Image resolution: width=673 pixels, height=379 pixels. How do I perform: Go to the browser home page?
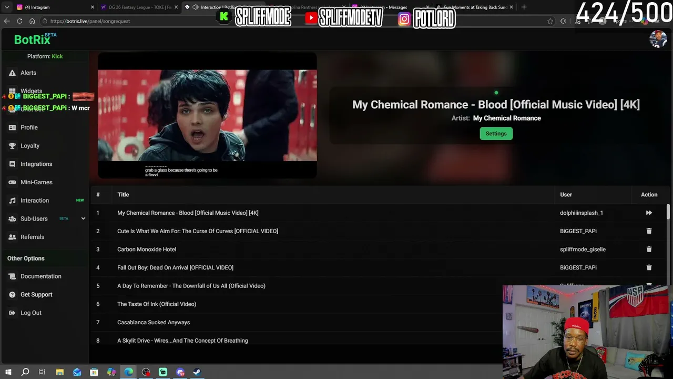(x=32, y=21)
